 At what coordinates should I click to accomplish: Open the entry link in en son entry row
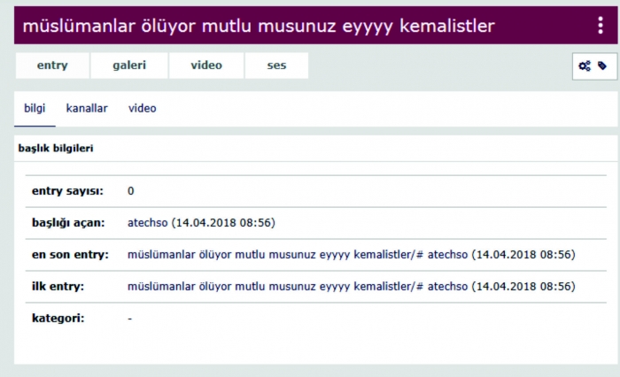[275, 255]
